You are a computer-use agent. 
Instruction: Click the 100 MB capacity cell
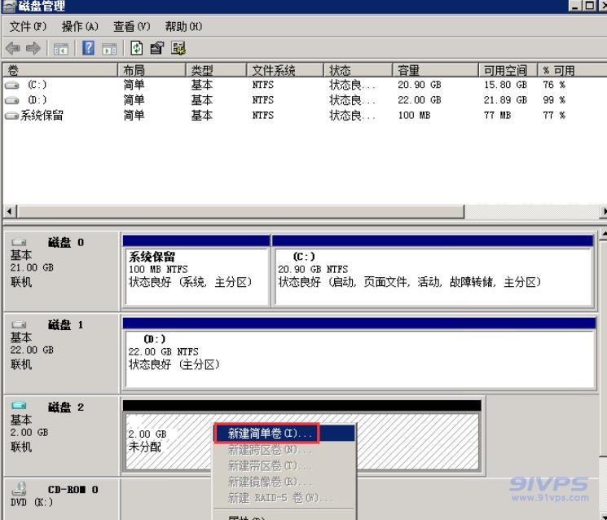[414, 115]
